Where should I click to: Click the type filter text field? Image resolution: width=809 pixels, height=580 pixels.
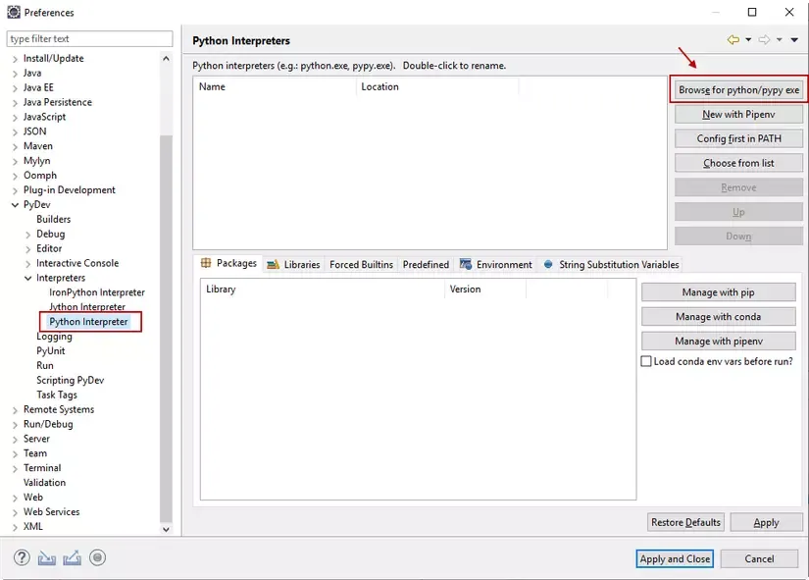click(89, 39)
